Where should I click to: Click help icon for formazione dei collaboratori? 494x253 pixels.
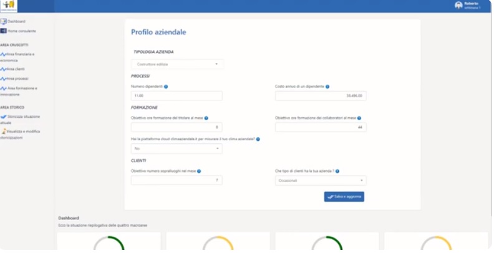[359, 118]
